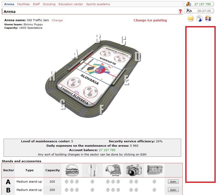Click the large A sector letter in table
Viewport: 217px width, 195px height.
pyautogui.click(x=8, y=182)
